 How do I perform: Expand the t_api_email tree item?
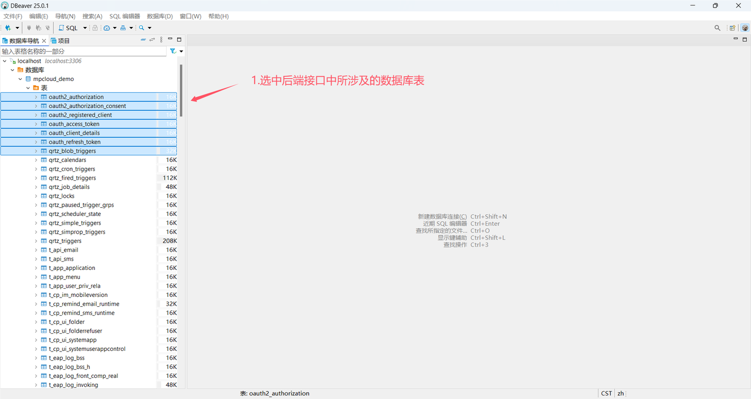pos(35,249)
